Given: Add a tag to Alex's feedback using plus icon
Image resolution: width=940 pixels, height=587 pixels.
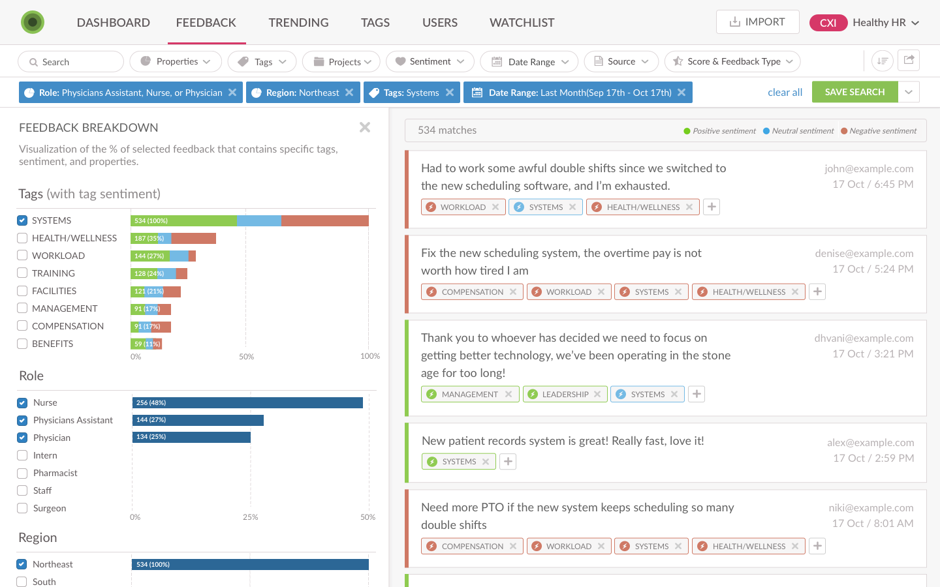Looking at the screenshot, I should coord(507,461).
